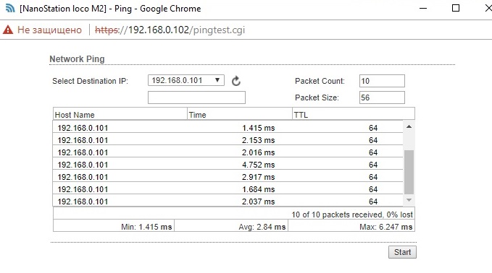Click the AirOS wireless favicon in title bar
492x273 pixels.
10,8
